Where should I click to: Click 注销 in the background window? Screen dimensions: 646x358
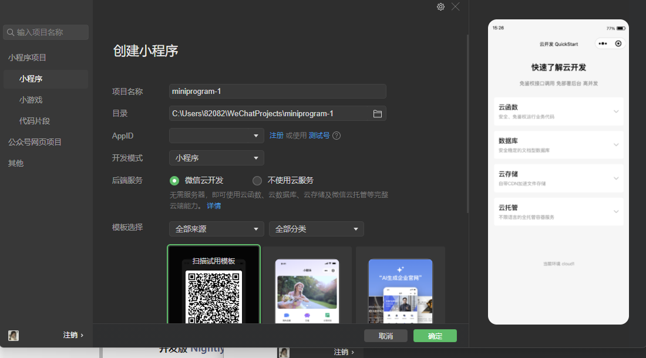coord(344,352)
